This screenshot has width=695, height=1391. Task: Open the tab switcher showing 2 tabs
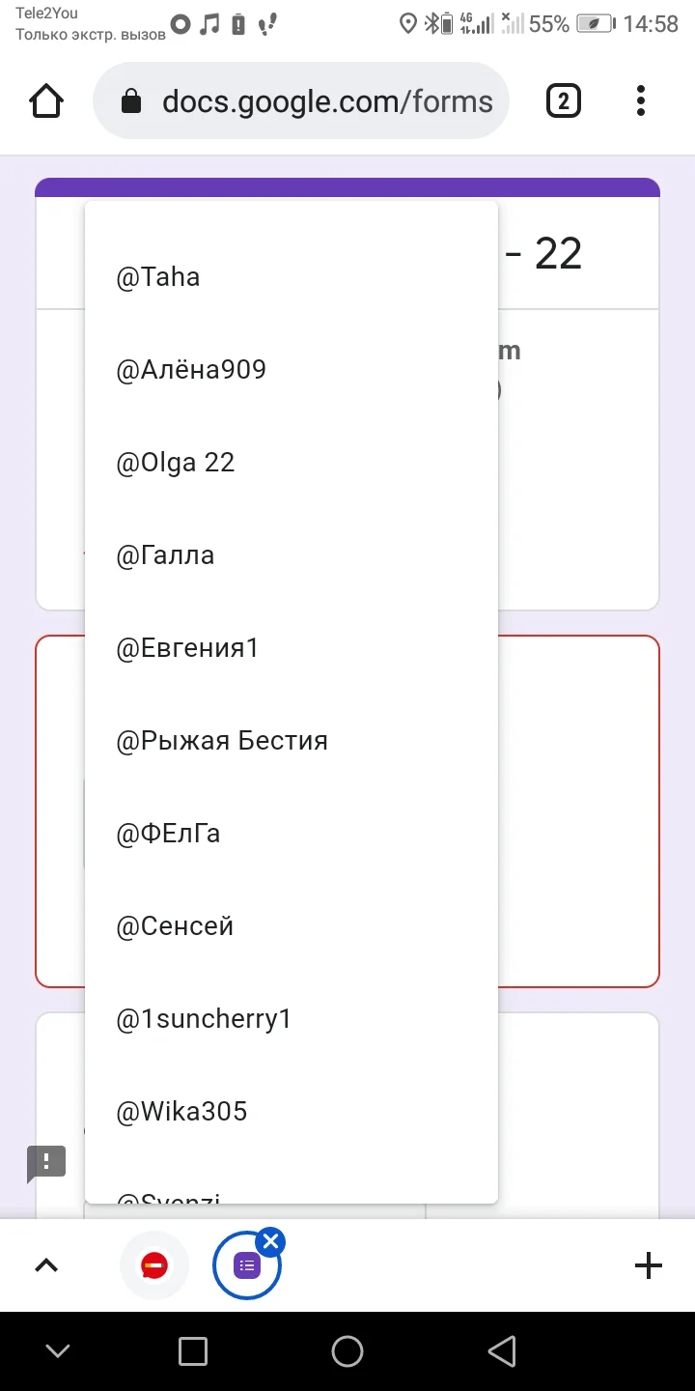(x=564, y=101)
